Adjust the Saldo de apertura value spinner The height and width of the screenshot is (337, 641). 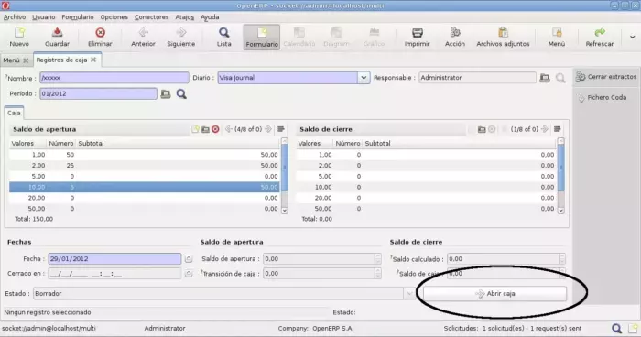click(x=377, y=259)
